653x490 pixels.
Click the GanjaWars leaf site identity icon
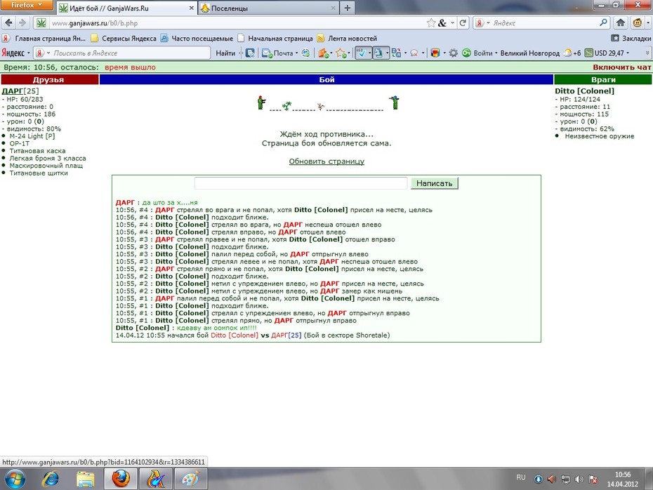point(41,23)
